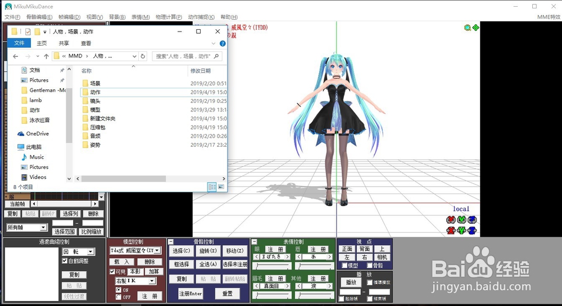Click the refresh icon beside the address bar
This screenshot has width=562, height=306.
[x=143, y=56]
